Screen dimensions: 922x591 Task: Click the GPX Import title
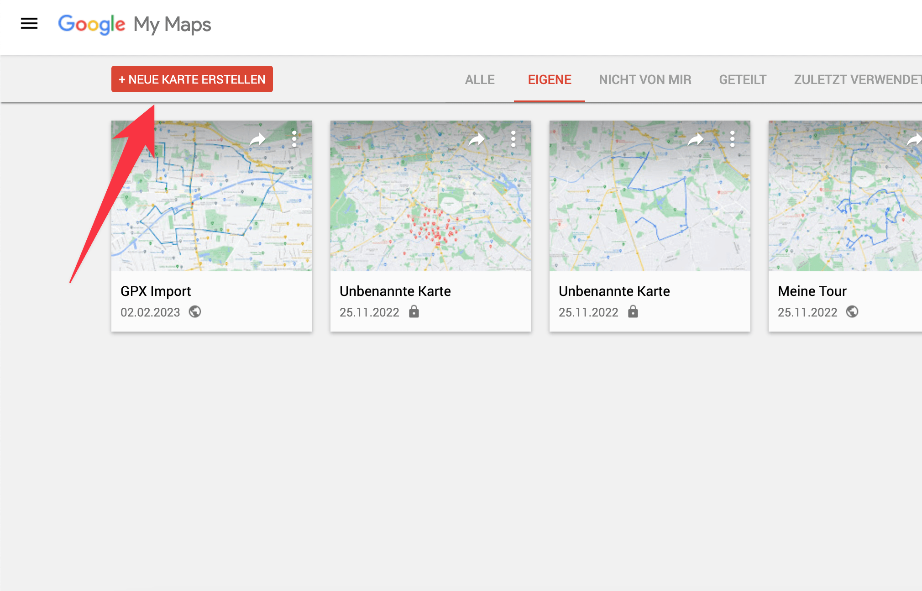(x=156, y=291)
